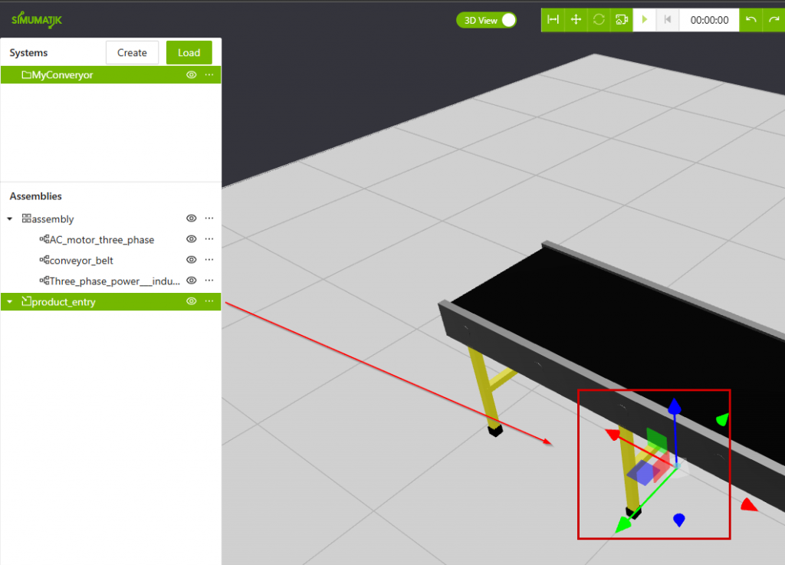Select the assembly item
Viewport: 785px width, 565px height.
[53, 219]
